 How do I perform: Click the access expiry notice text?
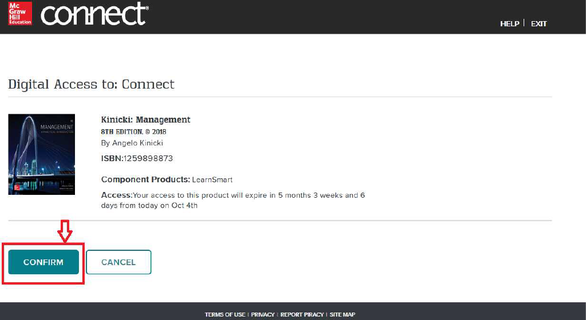click(233, 200)
